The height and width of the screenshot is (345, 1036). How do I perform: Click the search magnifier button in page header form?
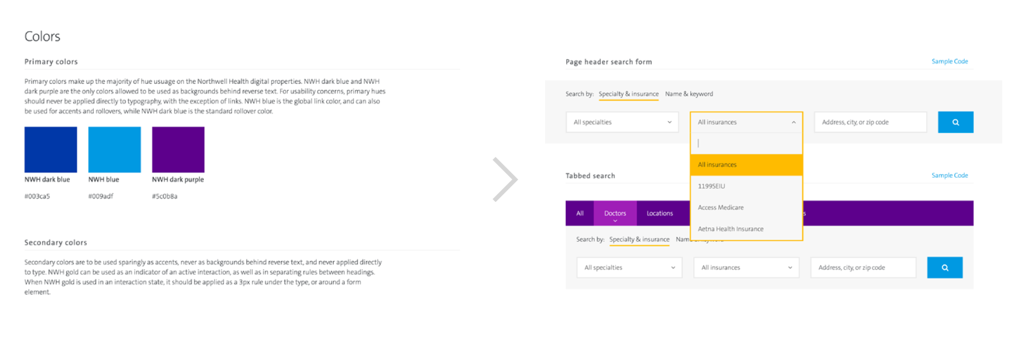955,122
